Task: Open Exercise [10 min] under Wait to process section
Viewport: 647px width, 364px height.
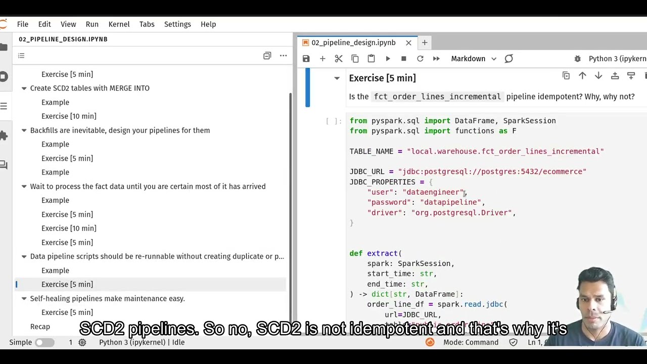Action: click(69, 229)
